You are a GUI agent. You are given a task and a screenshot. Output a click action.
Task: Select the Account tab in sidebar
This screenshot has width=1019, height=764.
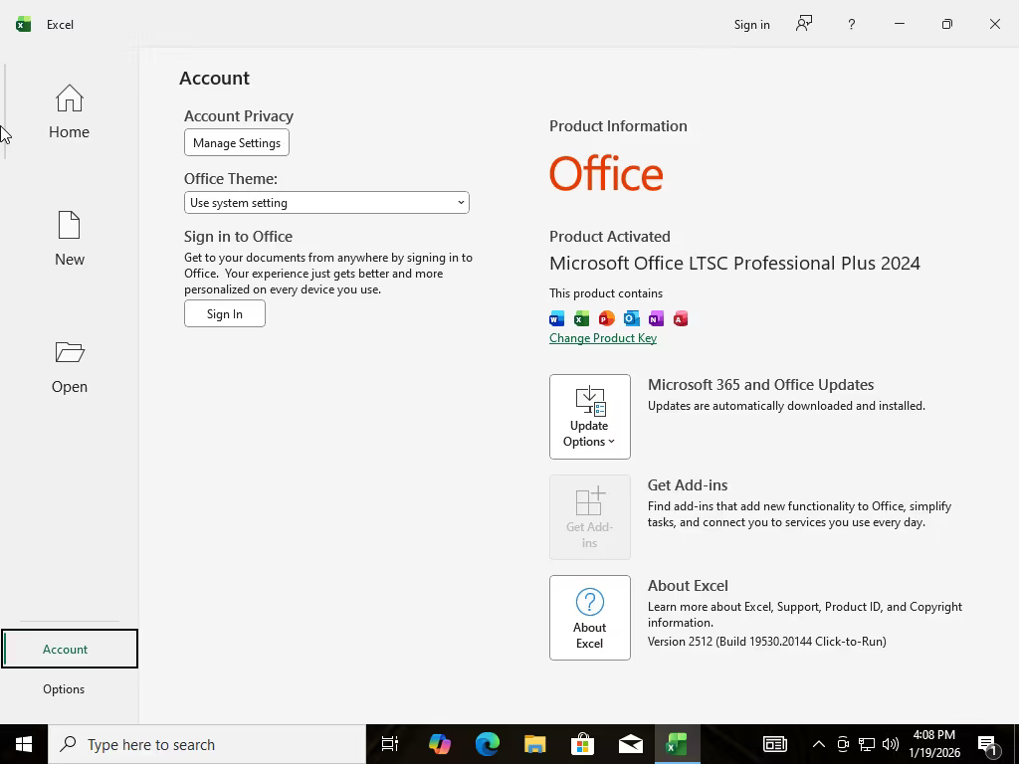pos(70,649)
